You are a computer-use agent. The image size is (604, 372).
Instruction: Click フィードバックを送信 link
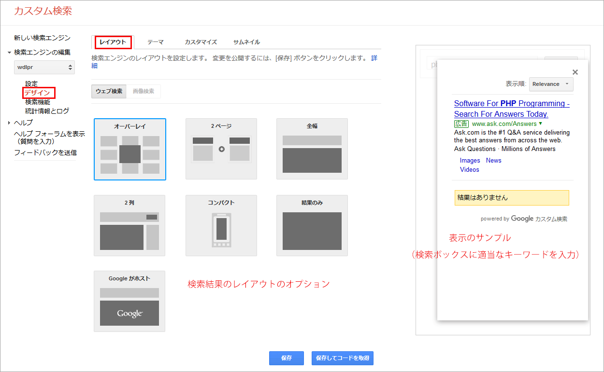click(x=45, y=152)
